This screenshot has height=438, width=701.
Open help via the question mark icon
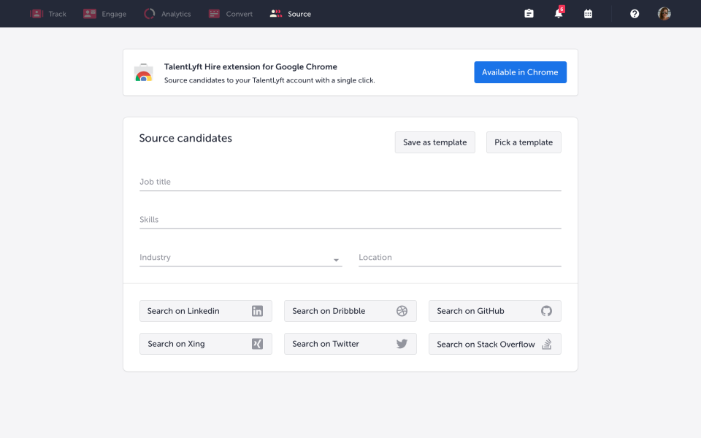635,13
